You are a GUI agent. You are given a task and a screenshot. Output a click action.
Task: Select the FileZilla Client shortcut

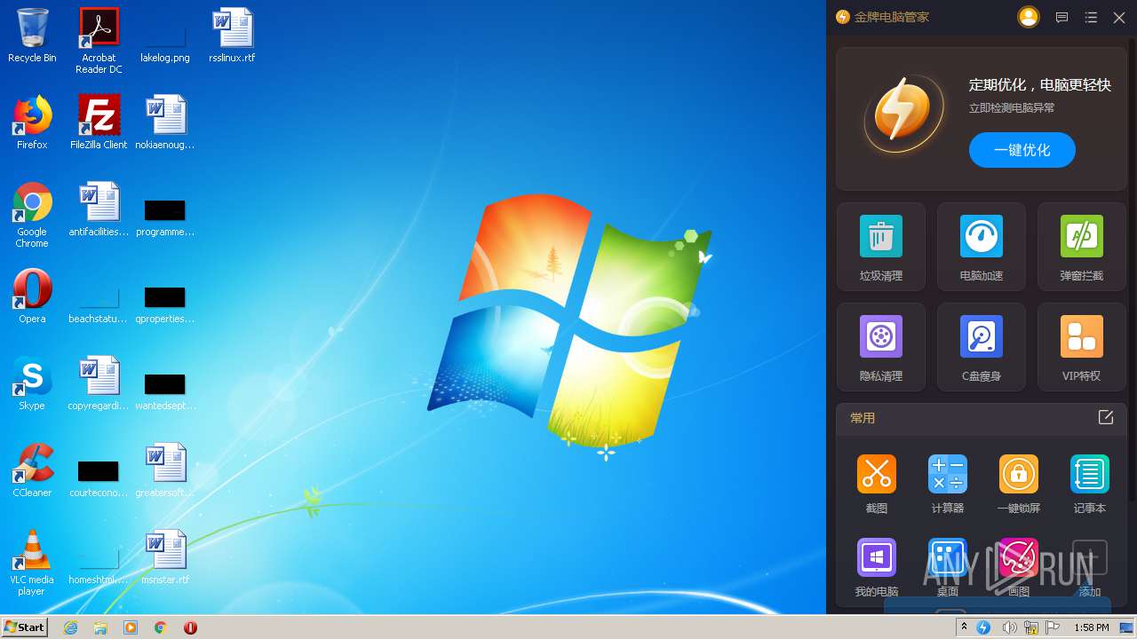point(99,122)
